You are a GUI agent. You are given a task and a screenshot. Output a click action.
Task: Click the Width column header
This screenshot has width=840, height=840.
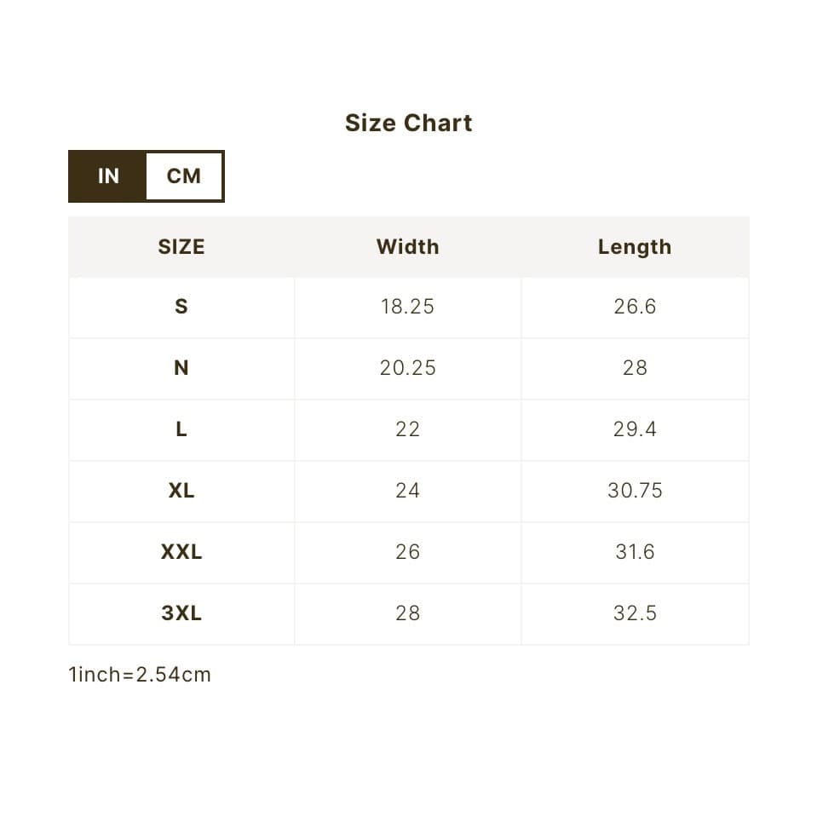[x=408, y=247]
